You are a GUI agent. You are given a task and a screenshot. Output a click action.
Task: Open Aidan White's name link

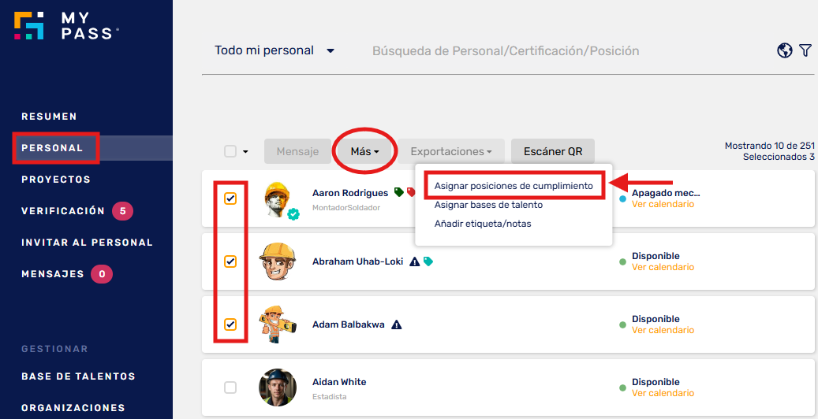point(339,382)
